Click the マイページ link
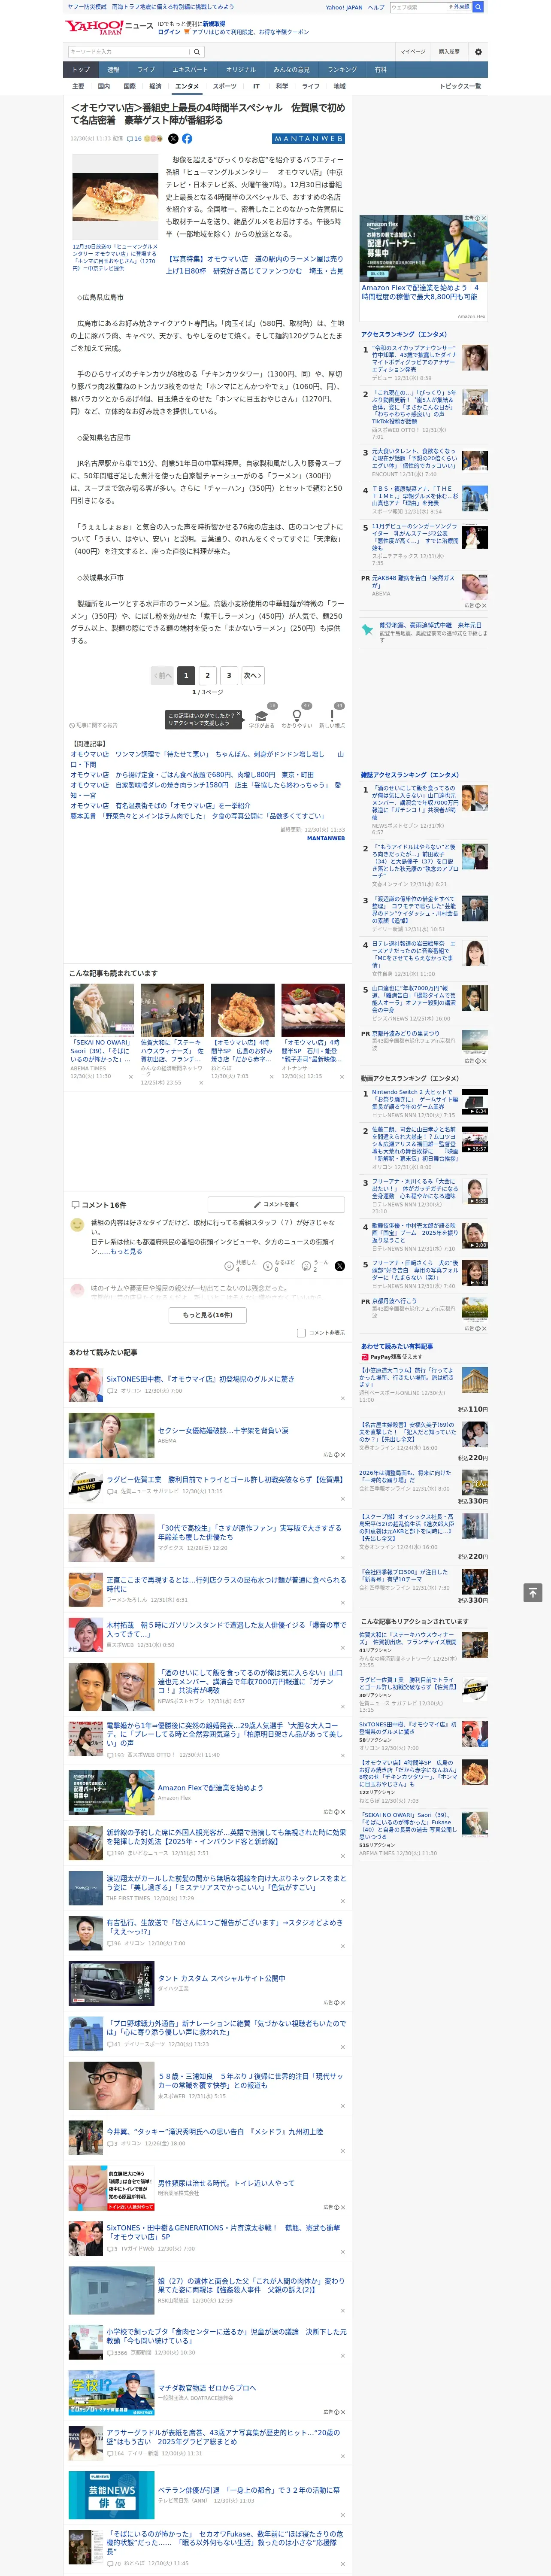This screenshot has width=551, height=2576. coord(412,51)
